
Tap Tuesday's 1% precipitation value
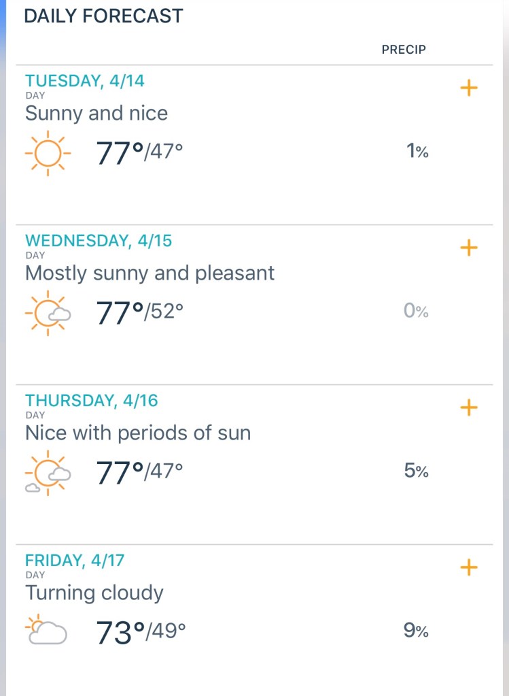click(417, 152)
